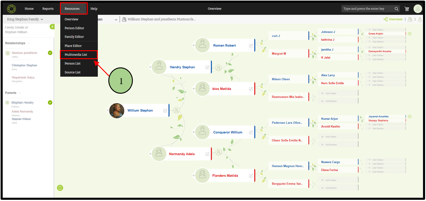Select Person Editor menu entry
This screenshot has height=201, width=426.
(74, 28)
